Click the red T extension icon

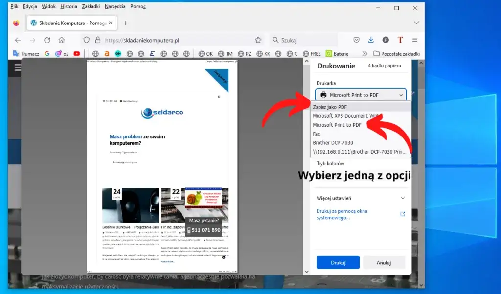[400, 40]
